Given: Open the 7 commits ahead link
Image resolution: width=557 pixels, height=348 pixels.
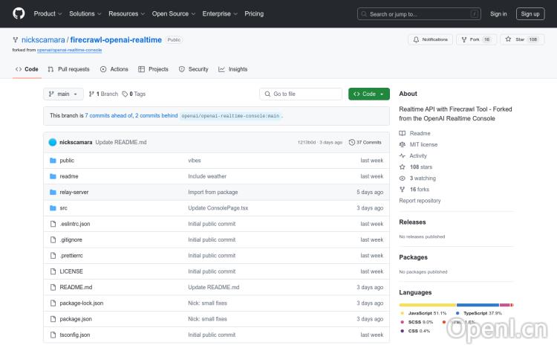Looking at the screenshot, I should [x=108, y=116].
